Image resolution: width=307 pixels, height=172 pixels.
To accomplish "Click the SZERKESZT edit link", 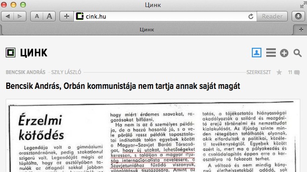I will 259,72.
